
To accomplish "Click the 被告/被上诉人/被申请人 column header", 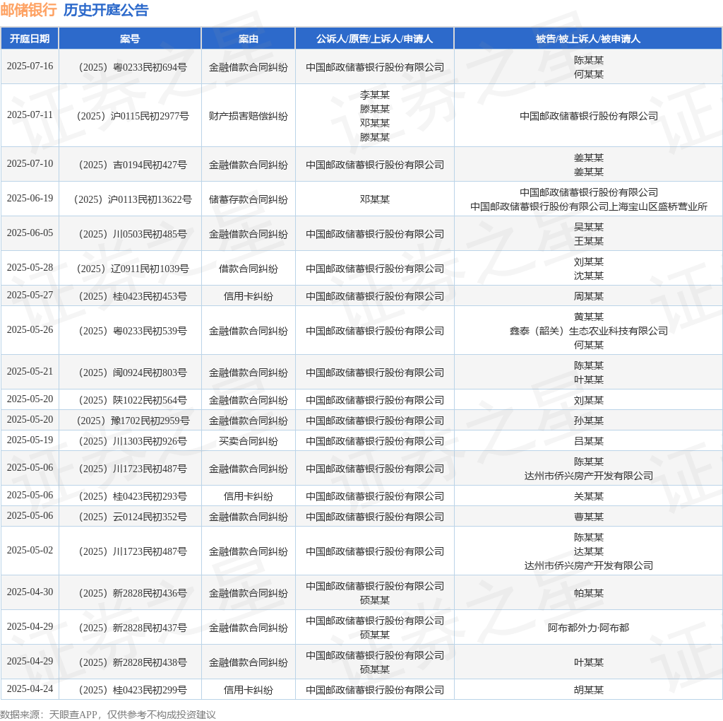I will (x=588, y=39).
